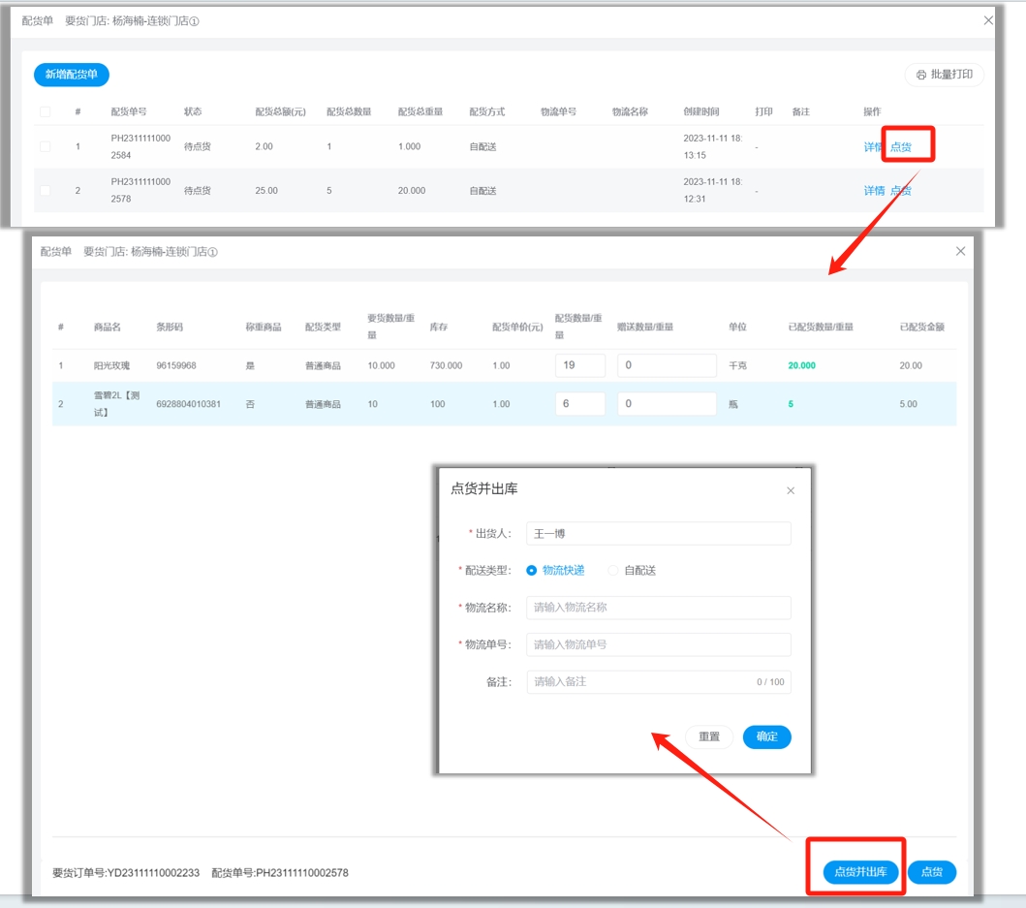Click info icon beside store name in top window

[x=194, y=21]
